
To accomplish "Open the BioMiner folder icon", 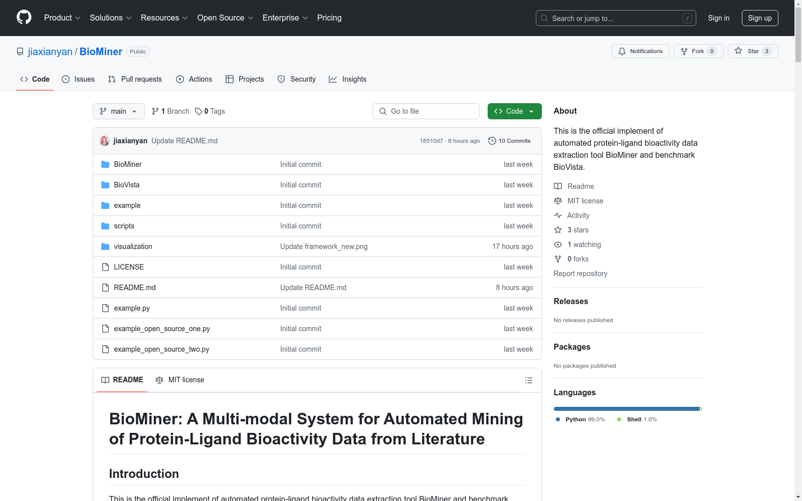I will click(105, 164).
